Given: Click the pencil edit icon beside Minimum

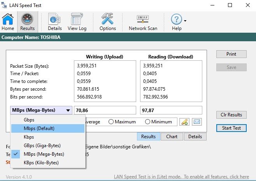Looking at the screenshot, I should pyautogui.click(x=184, y=122).
